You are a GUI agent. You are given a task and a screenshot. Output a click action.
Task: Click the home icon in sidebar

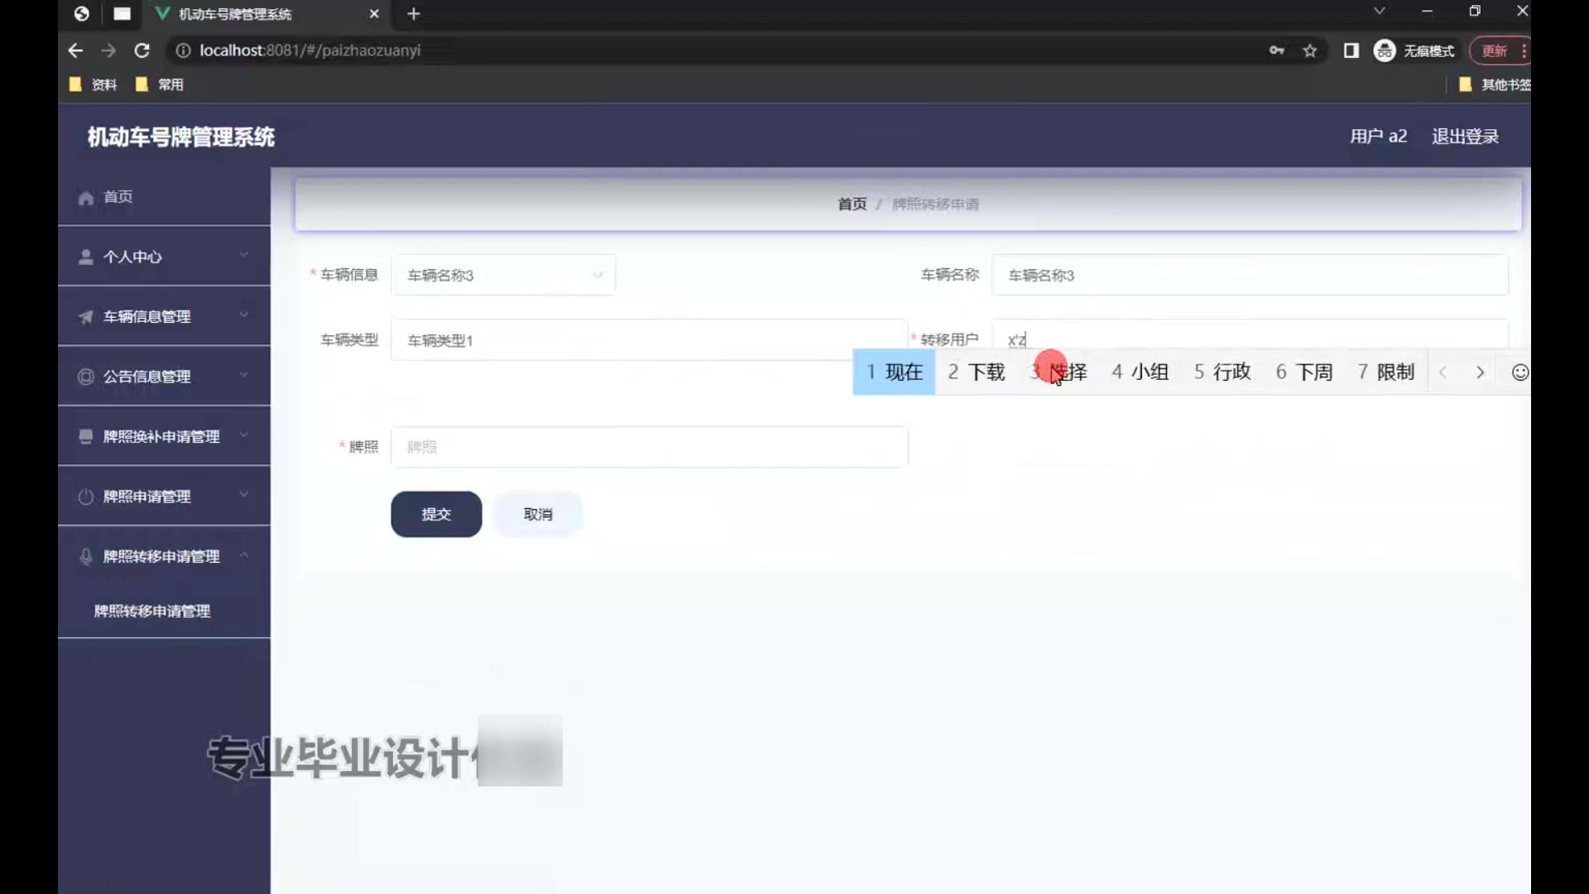pyautogui.click(x=86, y=198)
